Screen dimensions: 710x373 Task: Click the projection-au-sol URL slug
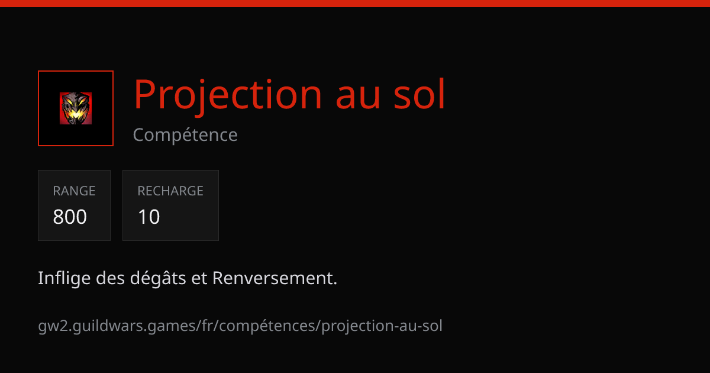(382, 326)
